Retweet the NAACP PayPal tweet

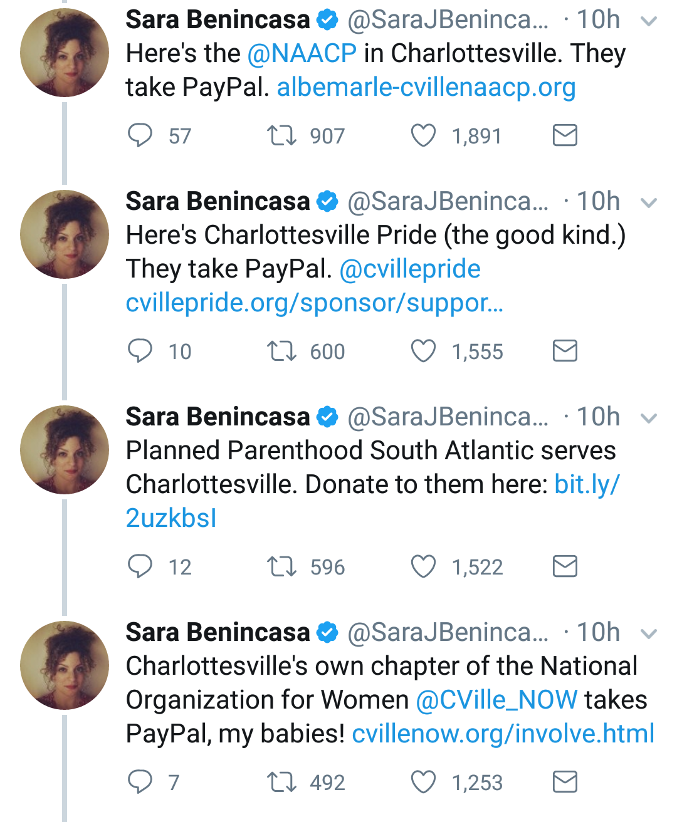click(x=281, y=135)
